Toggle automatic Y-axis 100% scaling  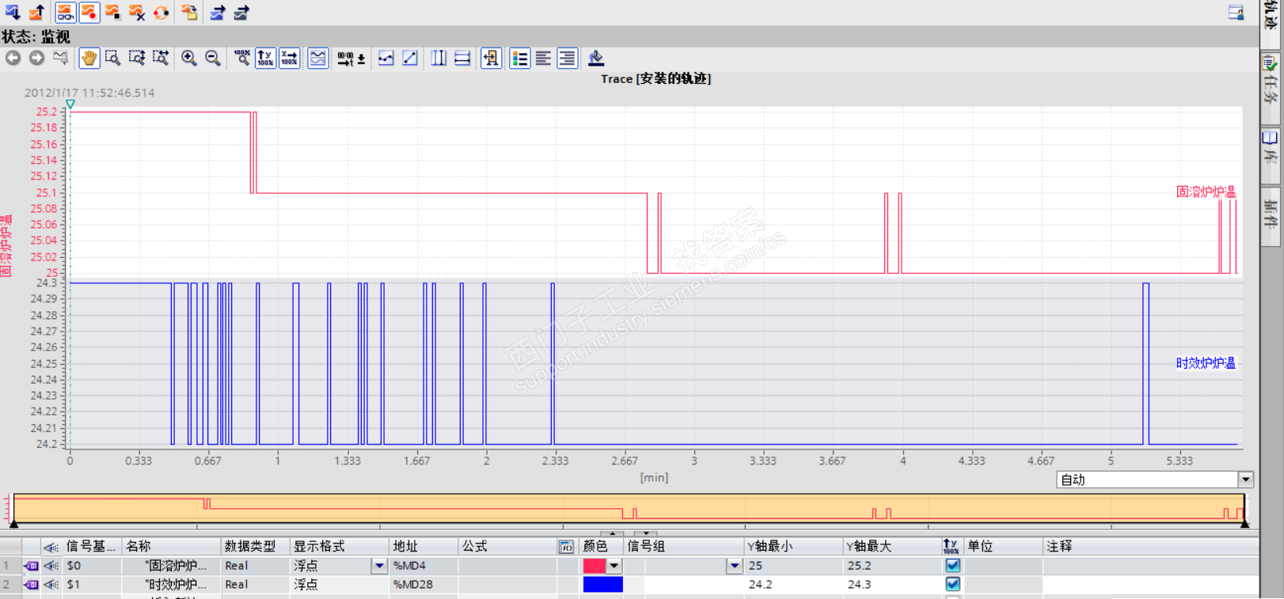[265, 58]
